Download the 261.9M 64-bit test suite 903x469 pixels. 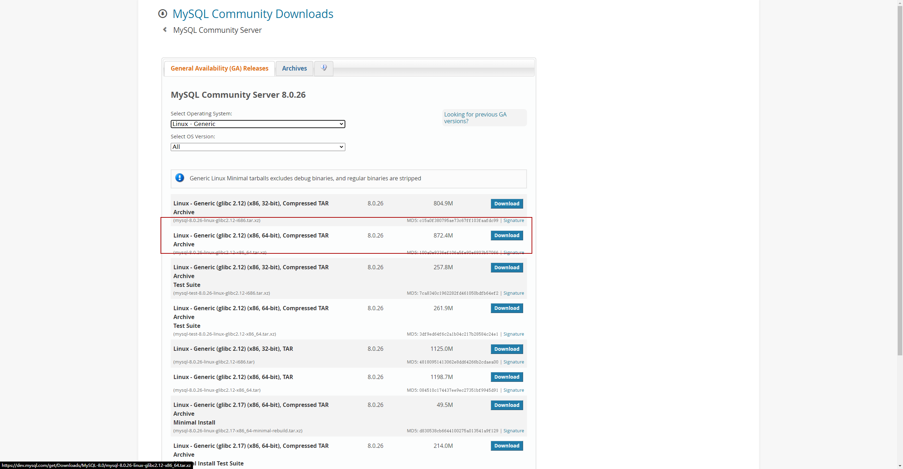[507, 308]
